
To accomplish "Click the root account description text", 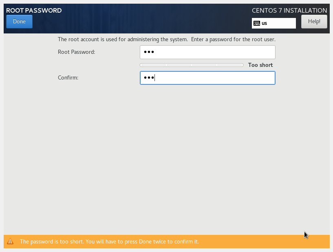I will click(x=167, y=40).
